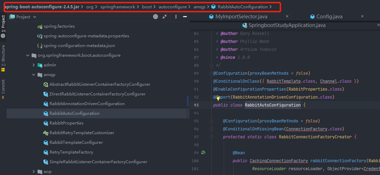Click RabbitConnectionFactoryCreator class name on line 97
Screen dimensions: 380x175
click(315, 137)
